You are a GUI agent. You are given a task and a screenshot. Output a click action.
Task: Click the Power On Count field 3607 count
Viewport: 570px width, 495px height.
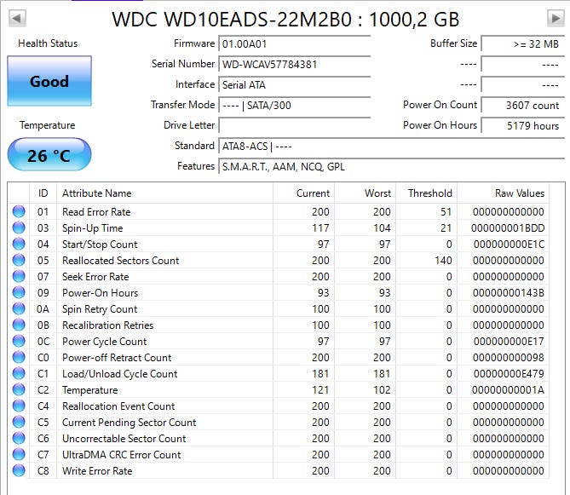click(523, 106)
